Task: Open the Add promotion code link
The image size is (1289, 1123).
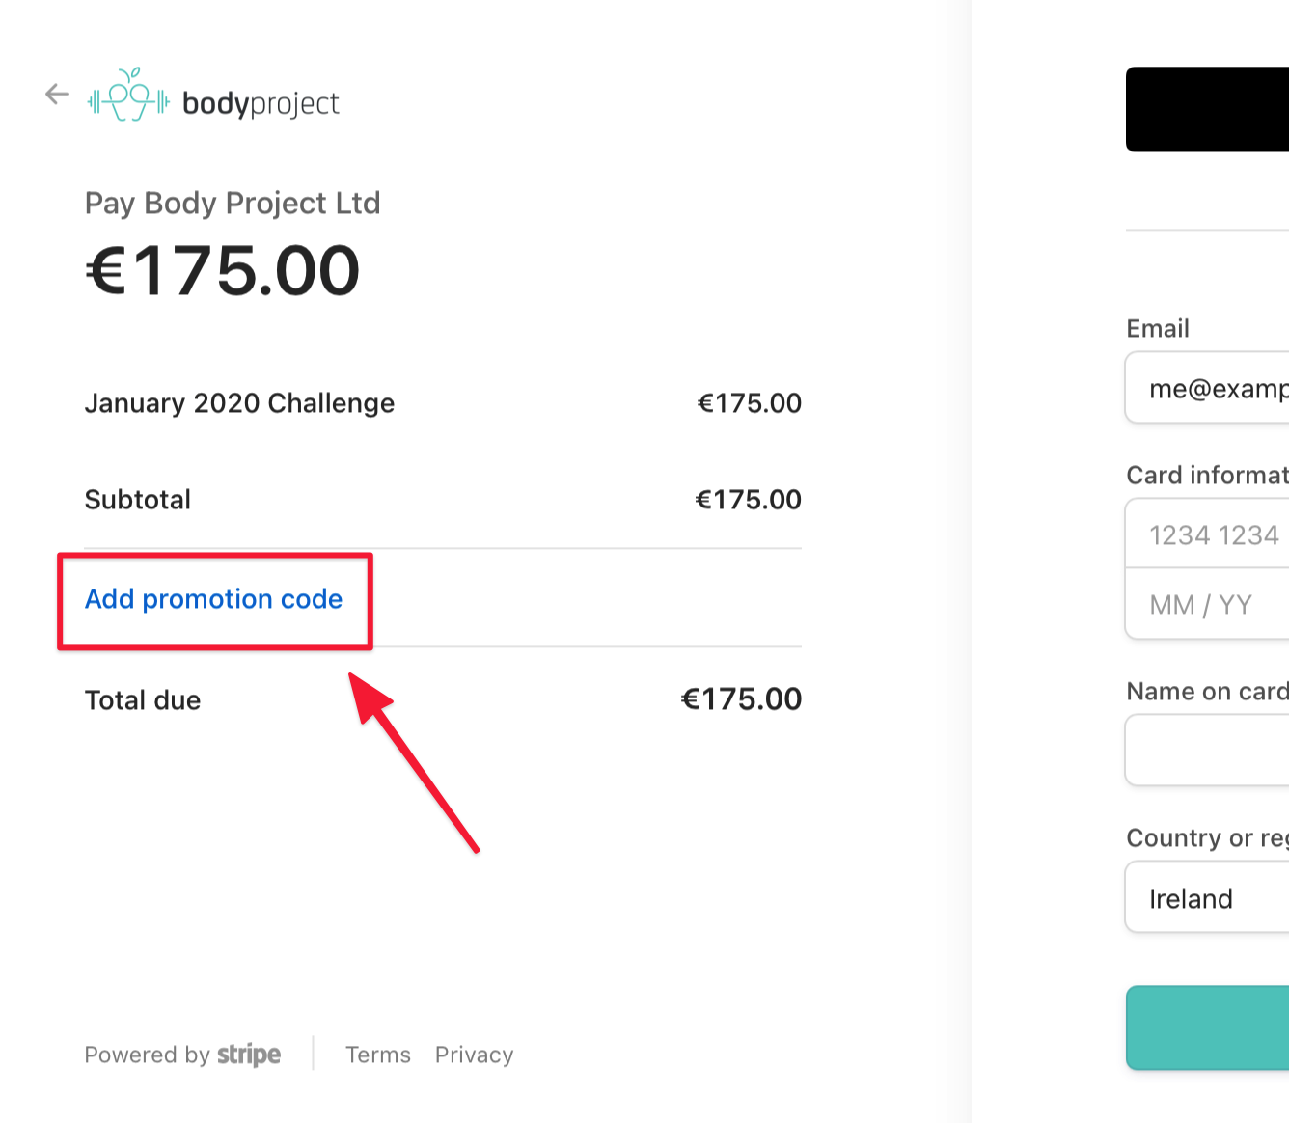Action: (214, 599)
